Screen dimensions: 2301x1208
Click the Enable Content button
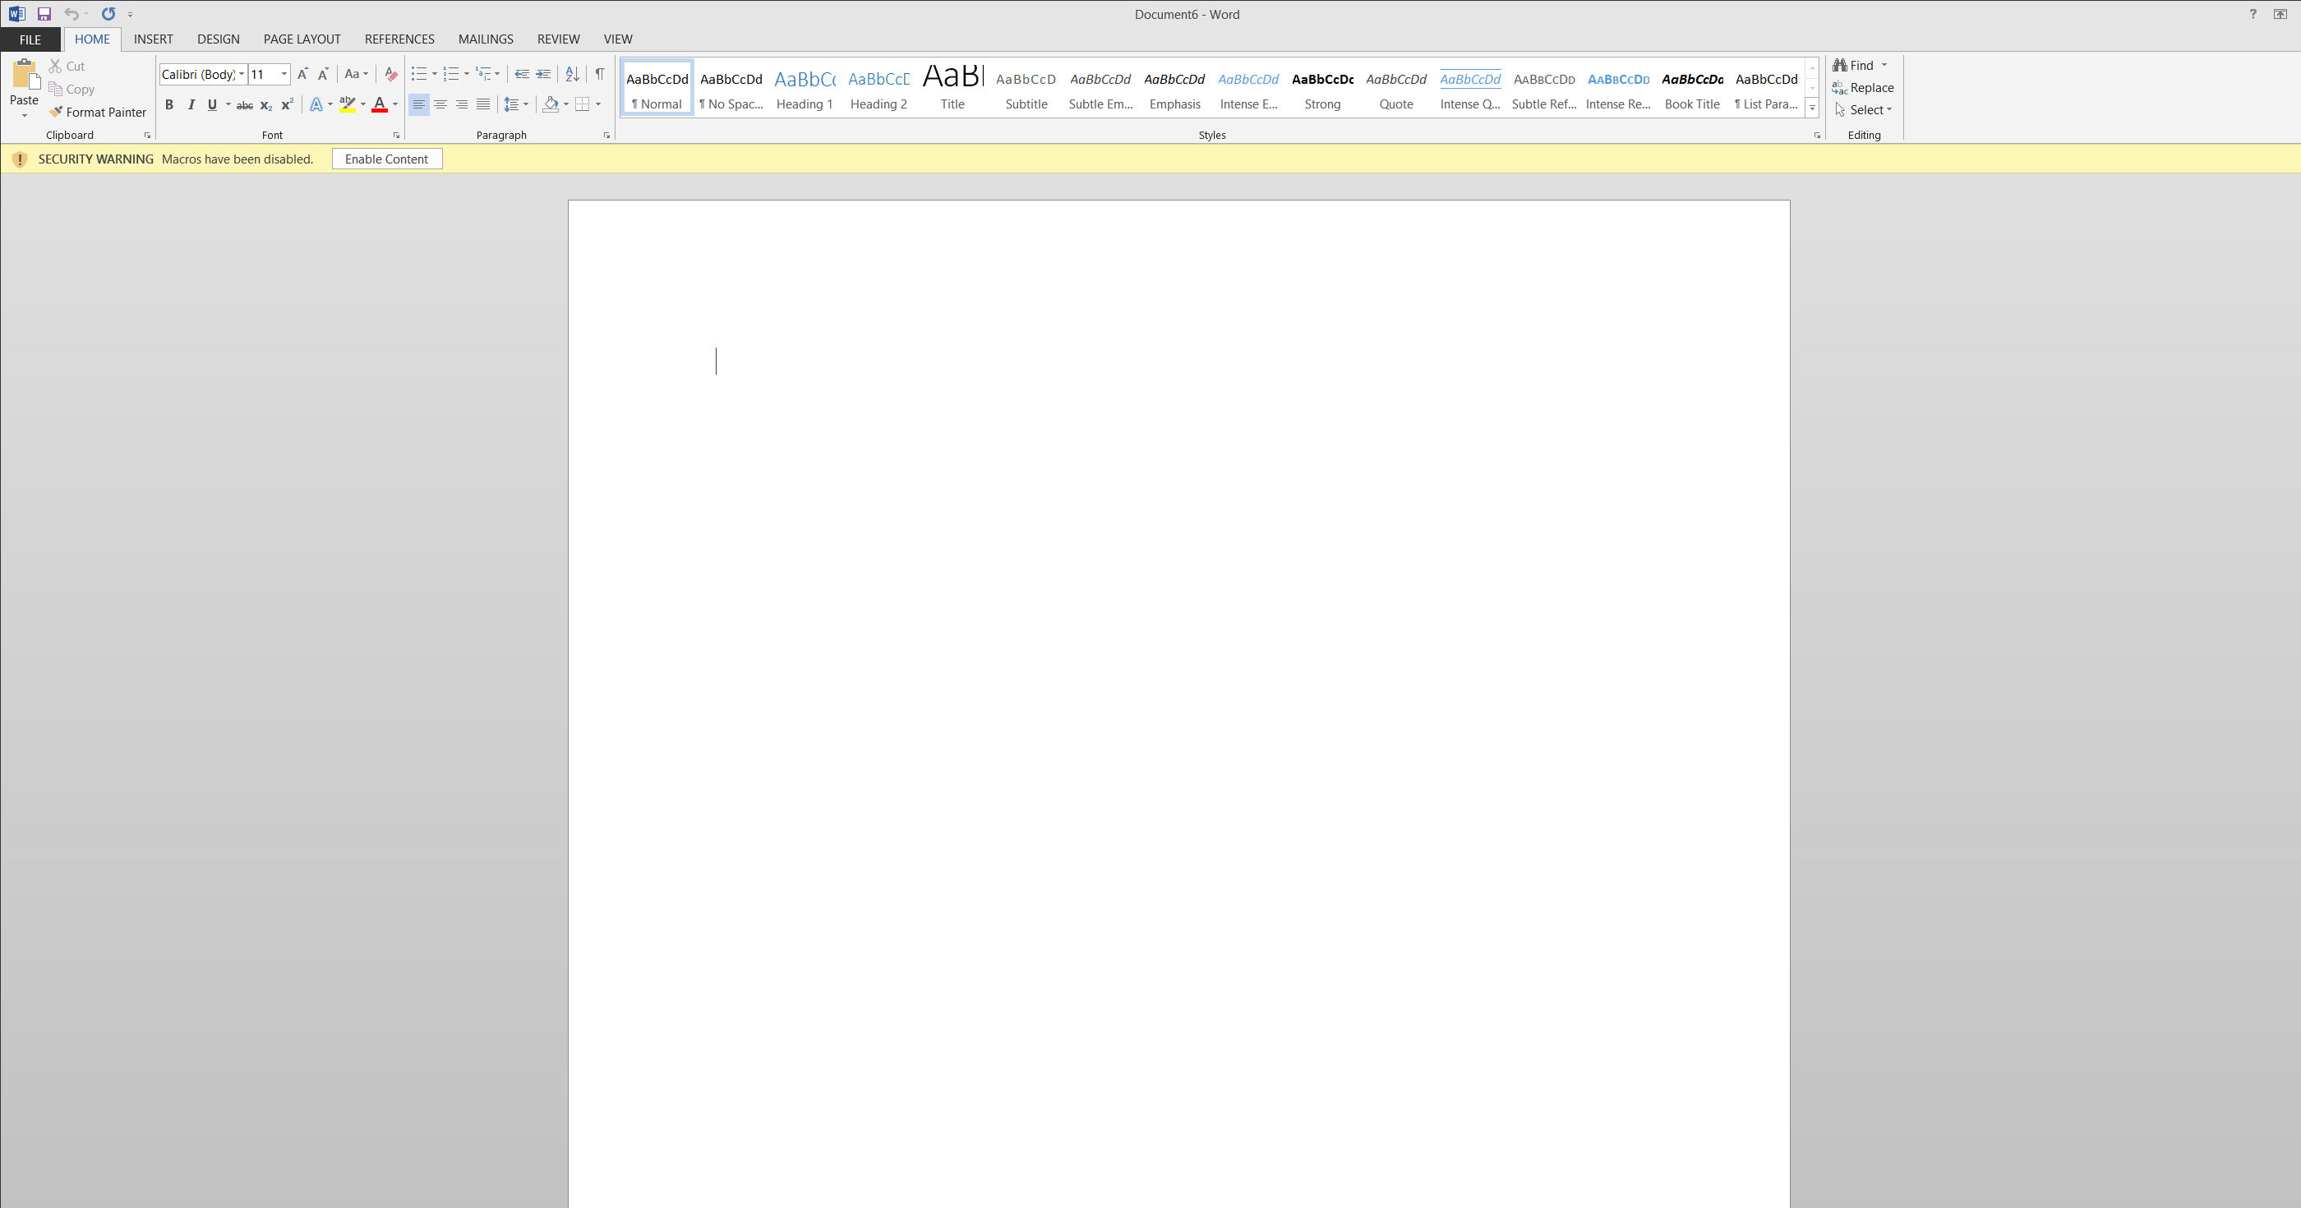coord(386,159)
